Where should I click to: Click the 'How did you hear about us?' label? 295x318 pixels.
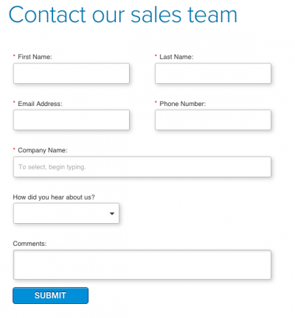point(54,197)
